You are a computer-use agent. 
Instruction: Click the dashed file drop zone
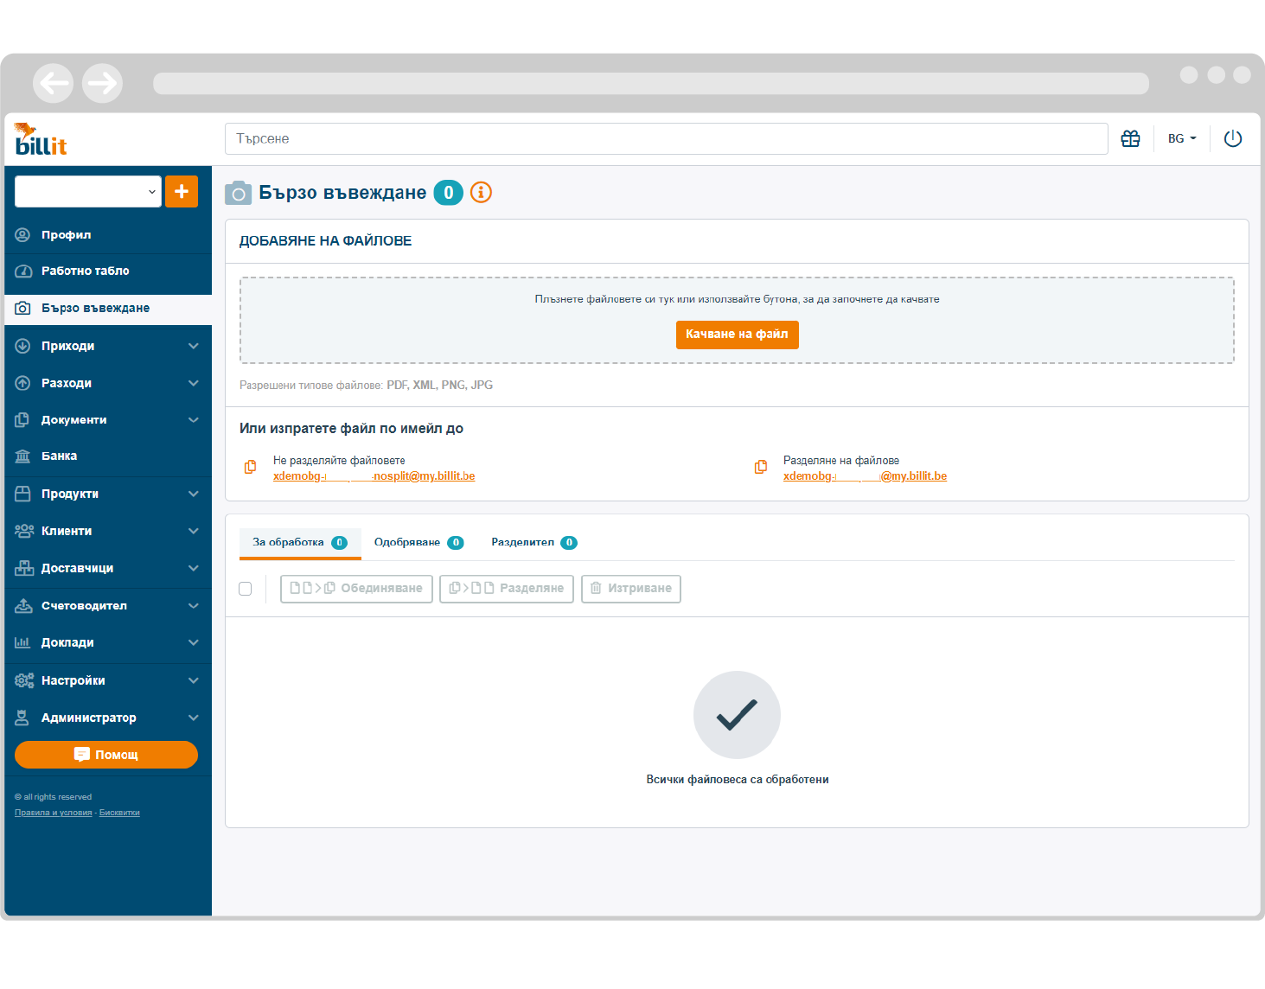click(x=737, y=320)
